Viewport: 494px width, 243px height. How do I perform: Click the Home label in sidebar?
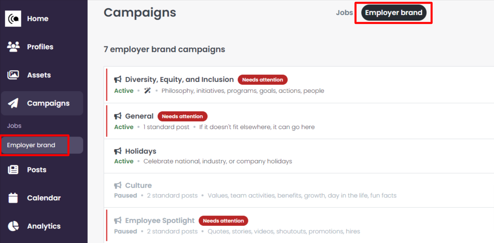click(x=38, y=19)
